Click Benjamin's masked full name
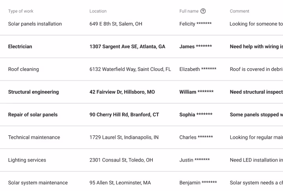This screenshot has height=191, width=283. 198,183
